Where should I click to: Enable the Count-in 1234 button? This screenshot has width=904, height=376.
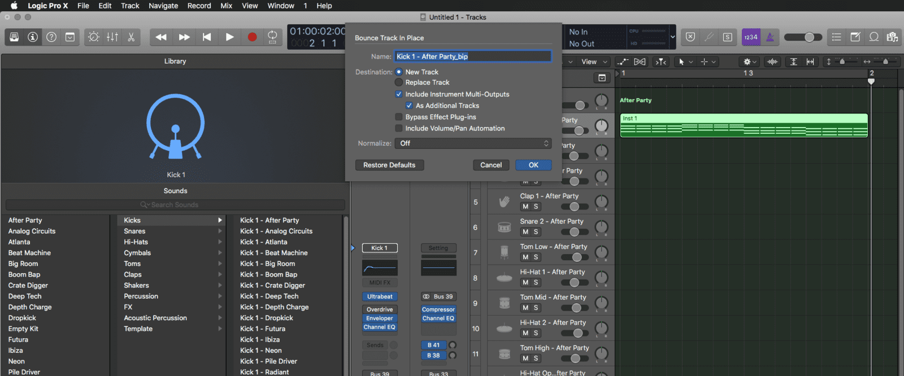tap(751, 37)
